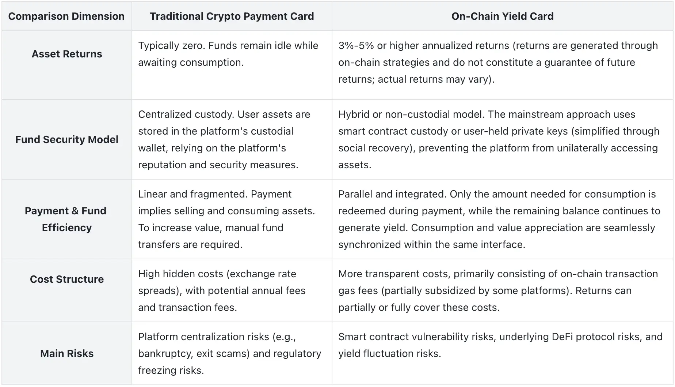Screen dimensions: 675x387
Task: Click the 'Smart contract vulnerability risks' cell
Action: tap(500, 345)
